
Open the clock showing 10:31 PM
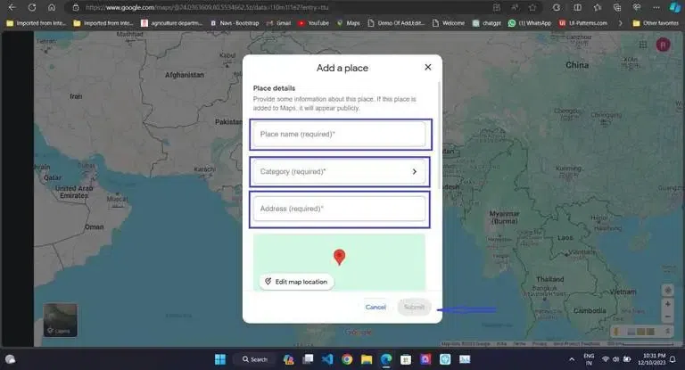click(x=651, y=359)
